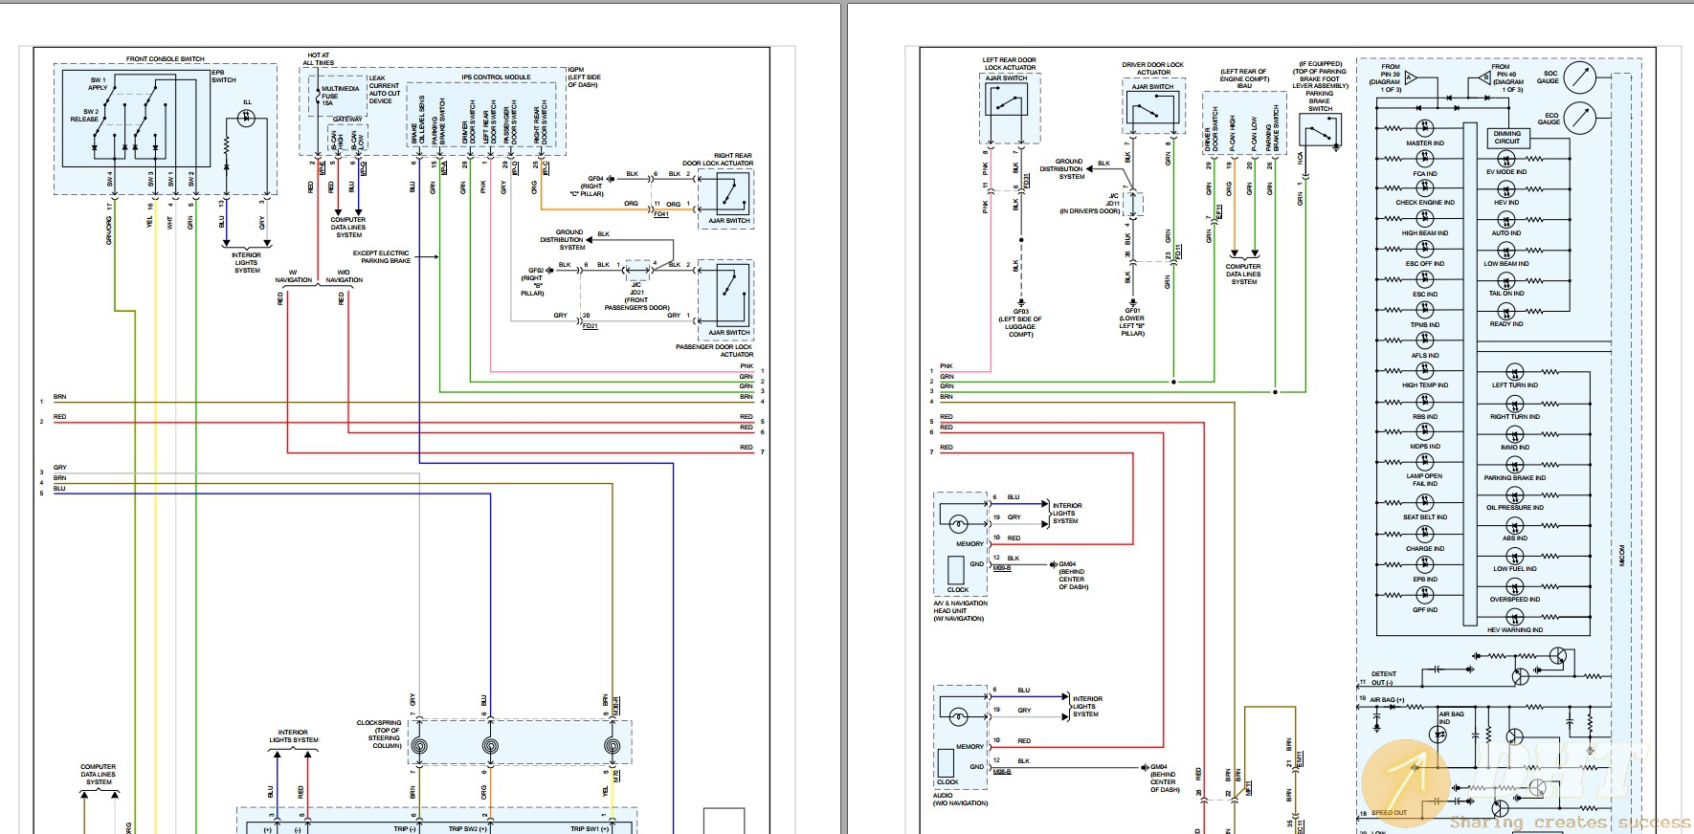Click the "OIL PRESSURE IND" label
The height and width of the screenshot is (834, 1694).
point(1515,508)
